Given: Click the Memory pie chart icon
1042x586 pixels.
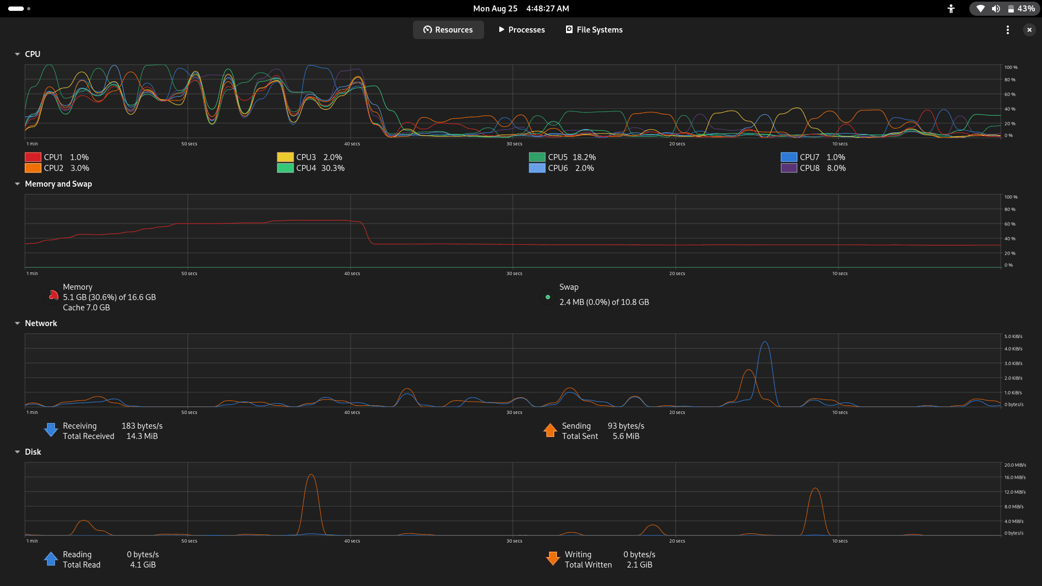Looking at the screenshot, I should (53, 296).
